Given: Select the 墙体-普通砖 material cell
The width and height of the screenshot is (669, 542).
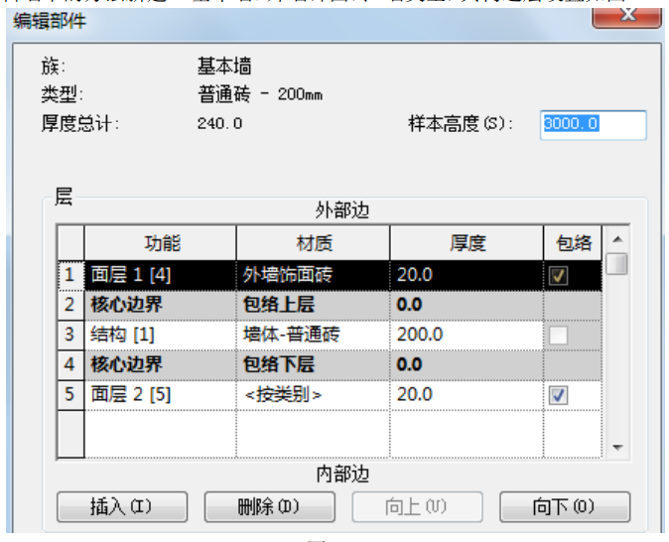Looking at the screenshot, I should pyautogui.click(x=312, y=335).
